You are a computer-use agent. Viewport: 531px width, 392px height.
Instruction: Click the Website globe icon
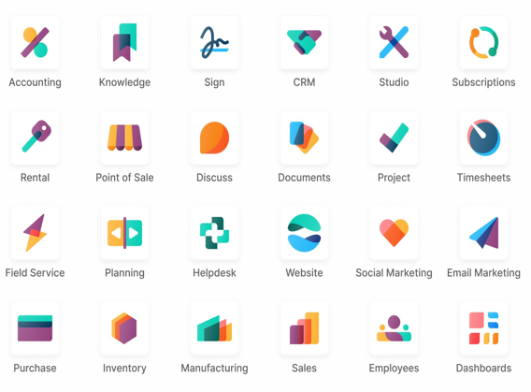(304, 233)
